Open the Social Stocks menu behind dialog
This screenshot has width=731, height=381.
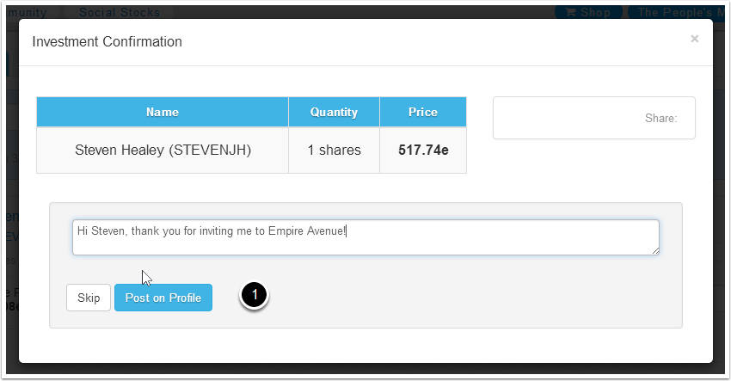click(119, 13)
